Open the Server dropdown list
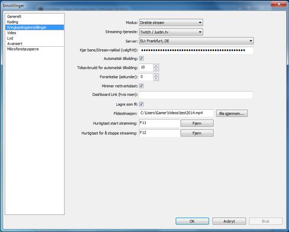This screenshot has width=289, height=232. 197,41
